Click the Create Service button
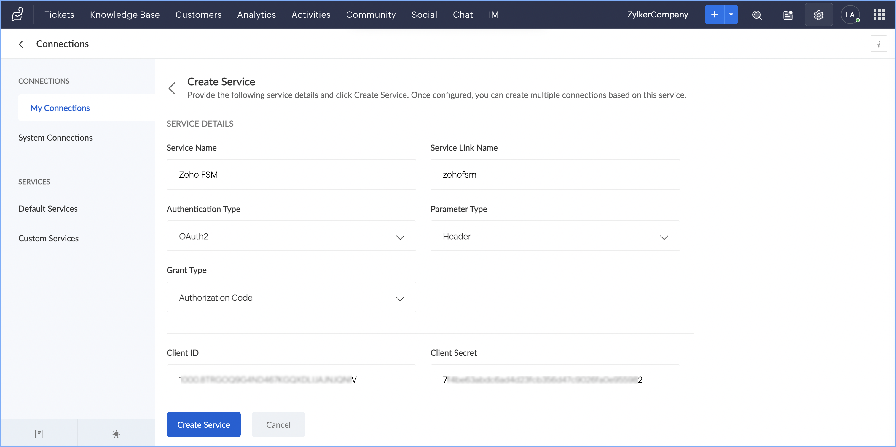The image size is (896, 447). point(203,424)
